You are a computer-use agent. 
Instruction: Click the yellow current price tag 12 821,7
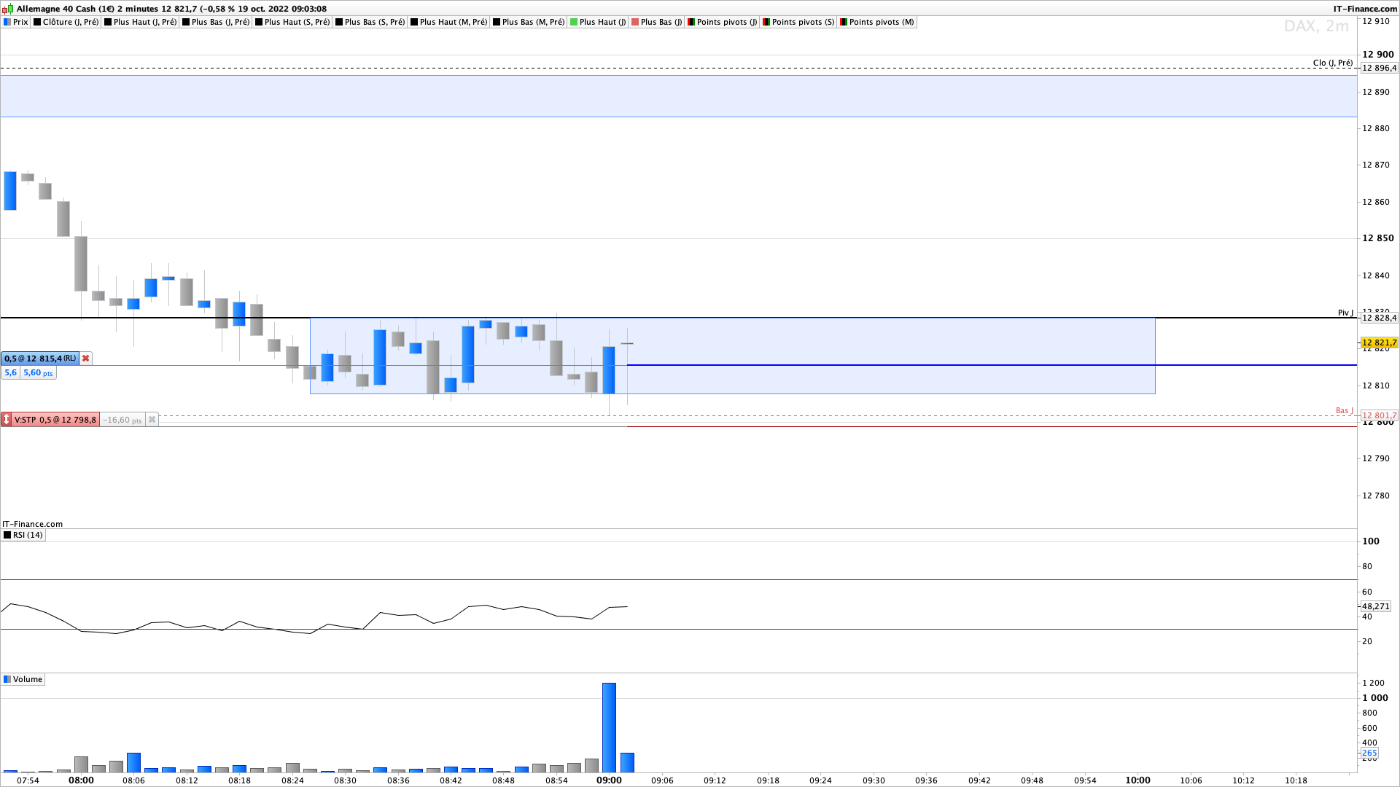click(x=1379, y=342)
